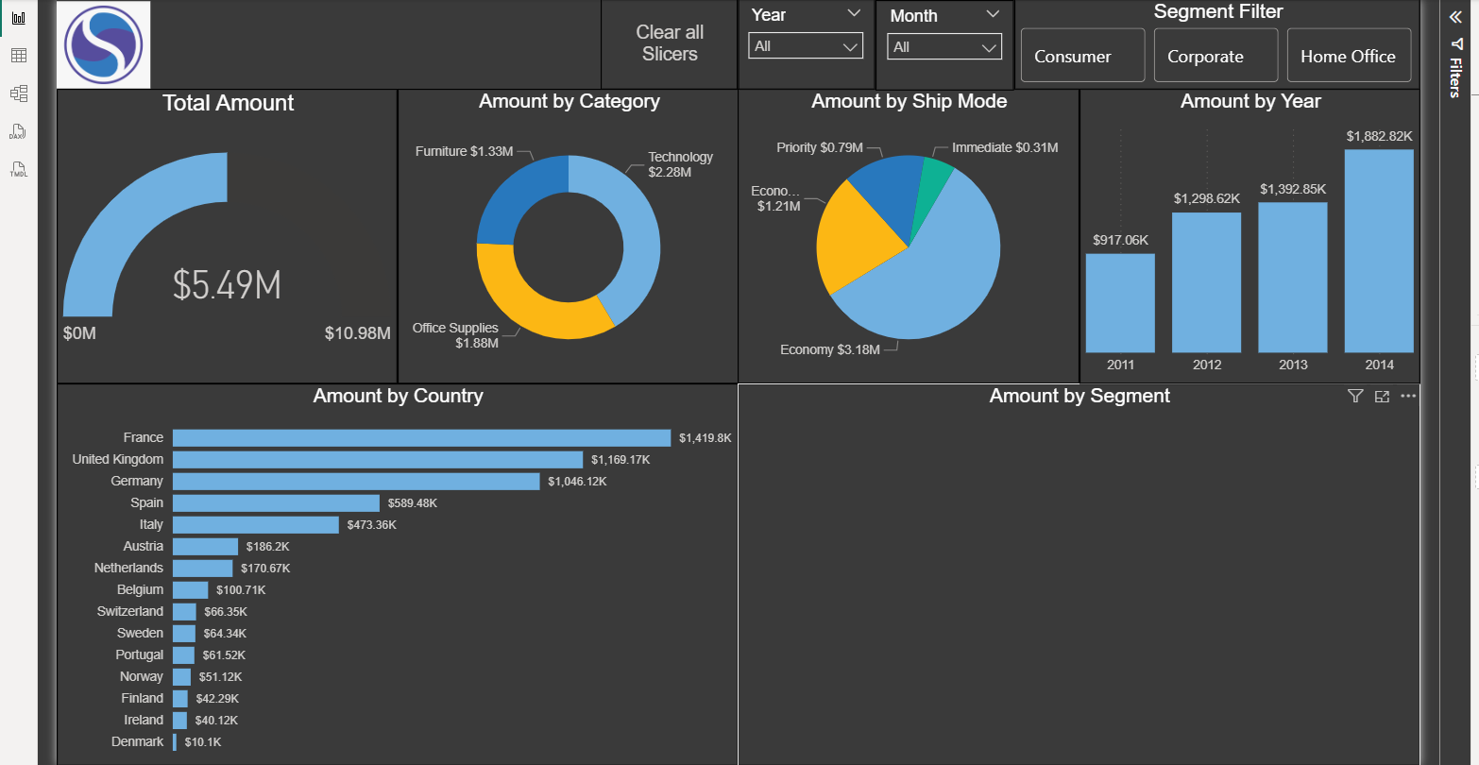Screen dimensions: 1479x765
Task: Click the Segment Filter title
Action: tap(1218, 12)
